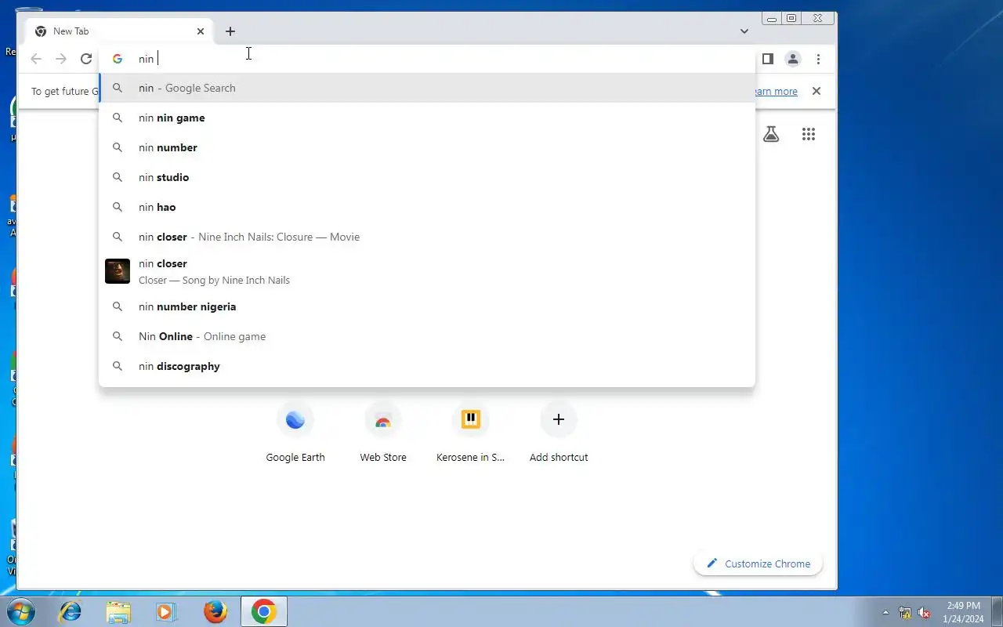Viewport: 1003px width, 627px height.
Task: Choose the 'nin discography' suggestion
Action: (x=427, y=366)
